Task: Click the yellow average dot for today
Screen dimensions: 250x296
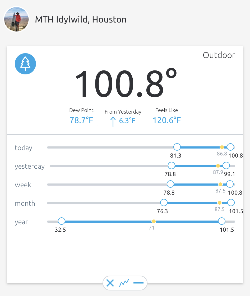Action: click(222, 147)
